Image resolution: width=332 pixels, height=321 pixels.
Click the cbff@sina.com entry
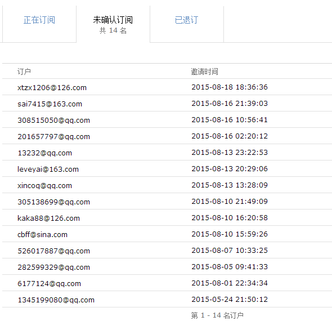pyautogui.click(x=42, y=234)
